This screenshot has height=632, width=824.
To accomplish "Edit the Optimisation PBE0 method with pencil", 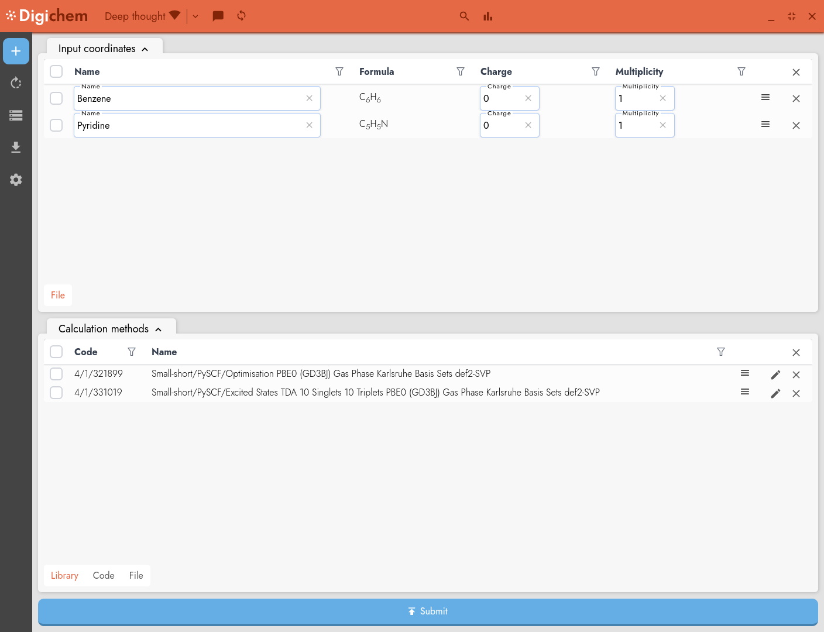I will click(x=775, y=375).
